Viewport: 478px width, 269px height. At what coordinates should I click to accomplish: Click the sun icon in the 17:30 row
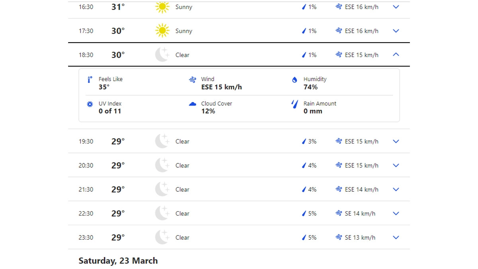click(x=162, y=31)
